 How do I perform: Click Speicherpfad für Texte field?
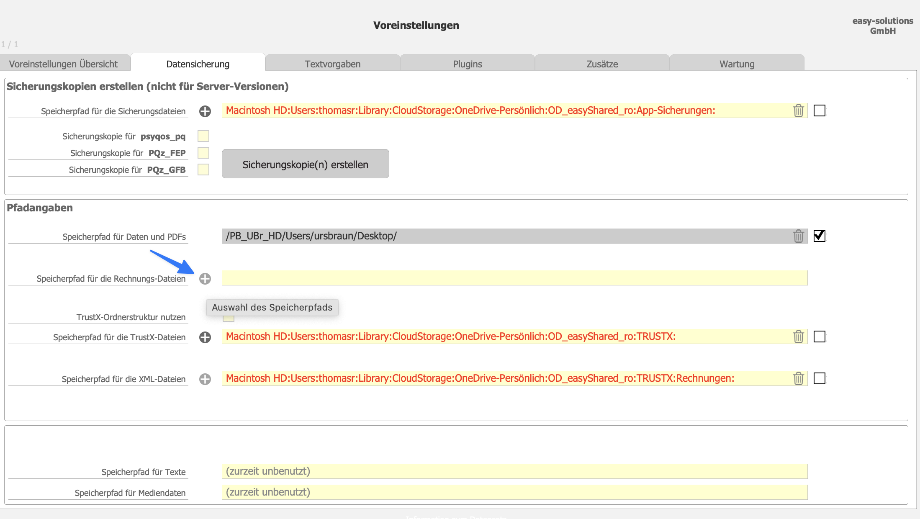tap(514, 471)
